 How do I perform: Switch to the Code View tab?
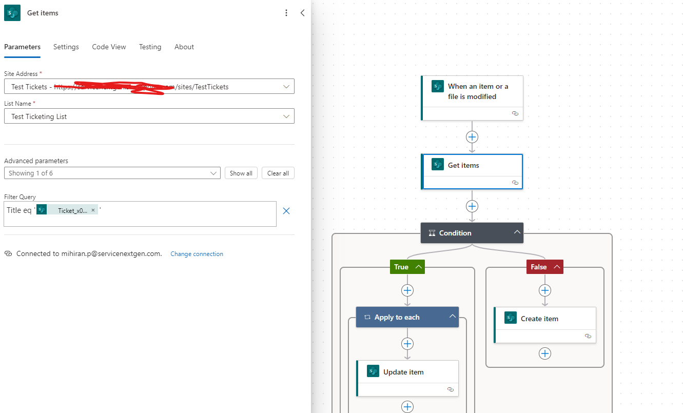109,47
